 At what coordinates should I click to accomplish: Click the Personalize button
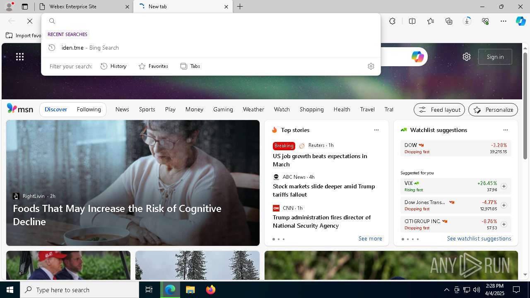point(493,110)
